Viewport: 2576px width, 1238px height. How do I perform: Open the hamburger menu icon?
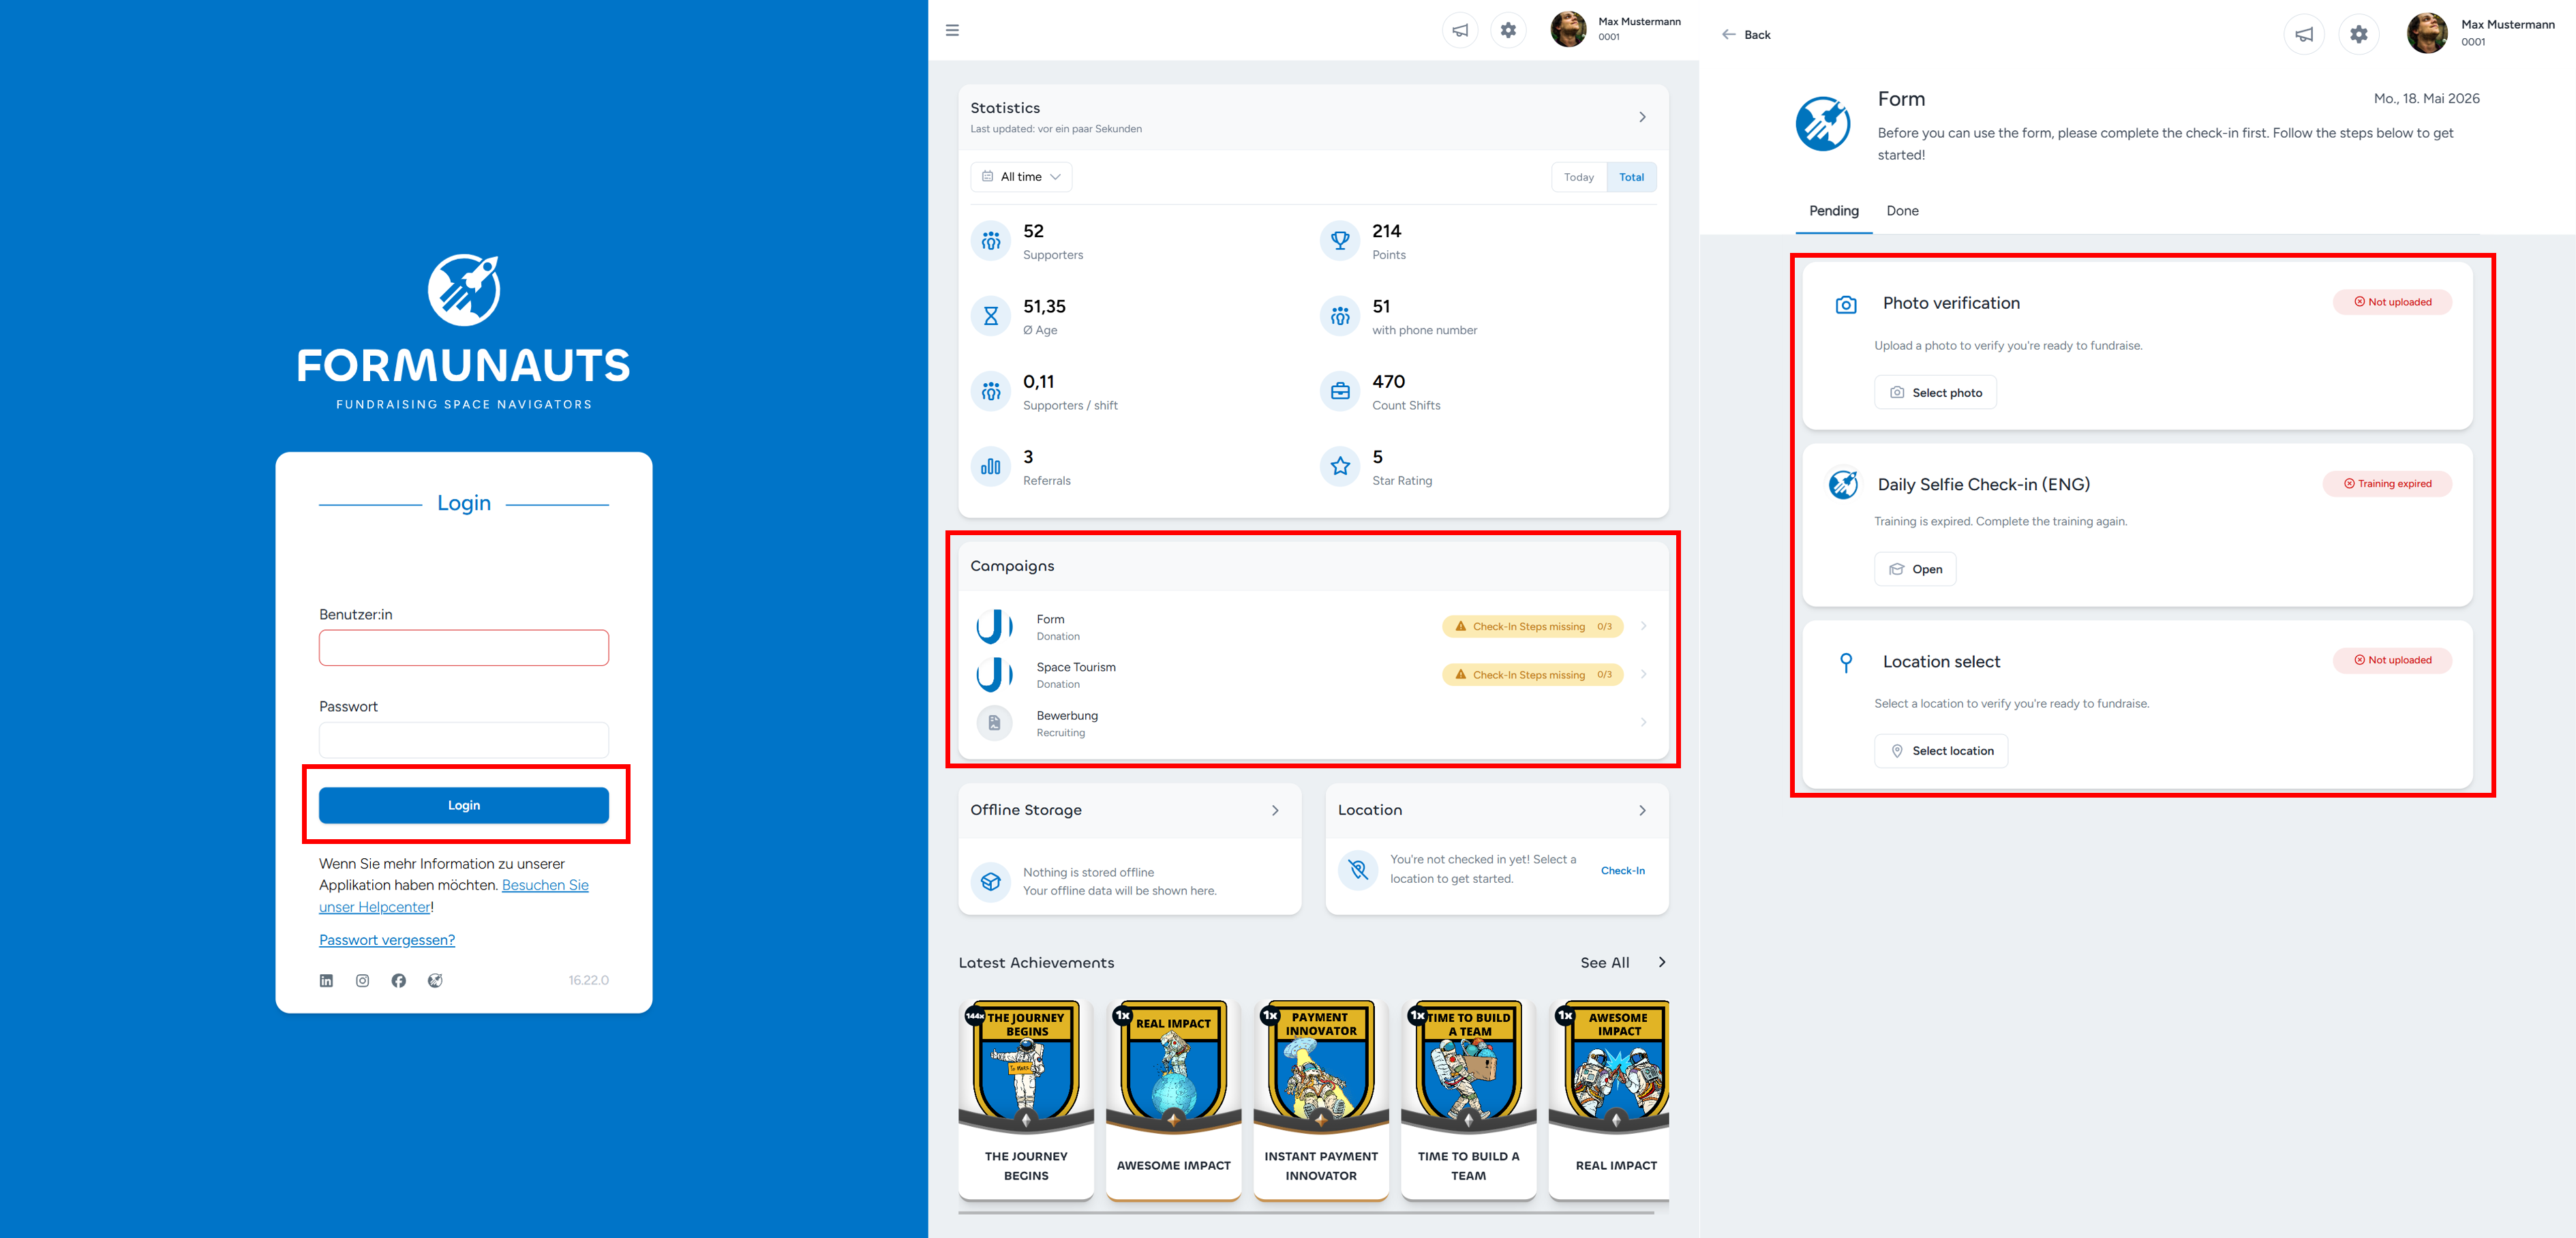click(952, 30)
